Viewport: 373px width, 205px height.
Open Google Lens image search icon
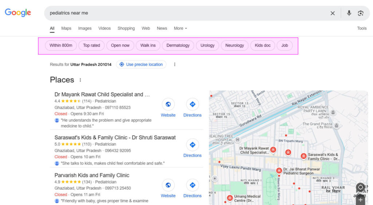[x=360, y=13]
